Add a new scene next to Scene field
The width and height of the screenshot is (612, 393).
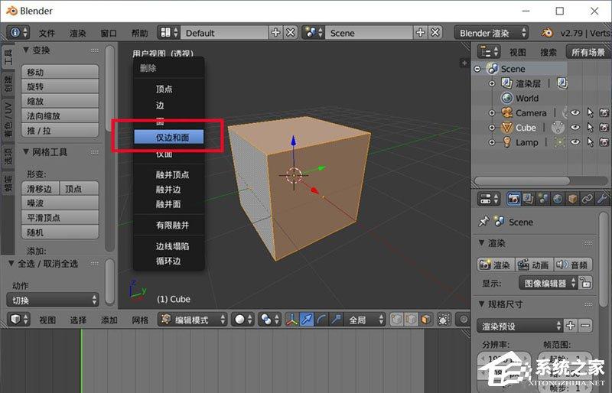coord(420,33)
